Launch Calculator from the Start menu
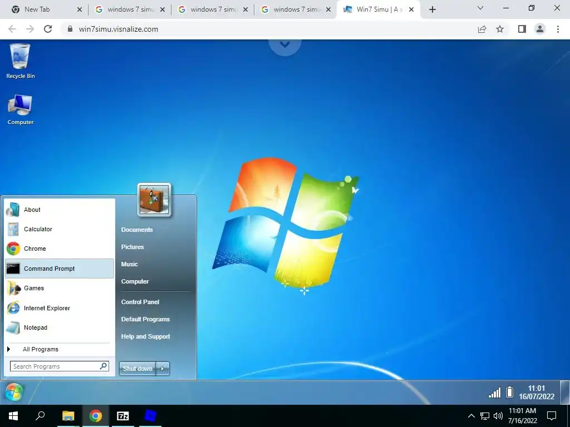Image resolution: width=570 pixels, height=427 pixels. pos(59,229)
